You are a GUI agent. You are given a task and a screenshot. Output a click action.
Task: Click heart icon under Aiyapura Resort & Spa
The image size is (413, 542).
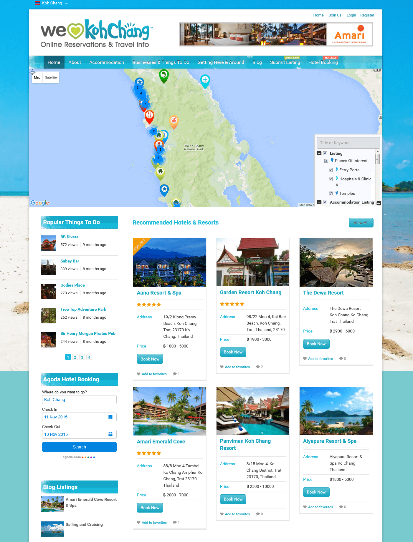(x=305, y=507)
